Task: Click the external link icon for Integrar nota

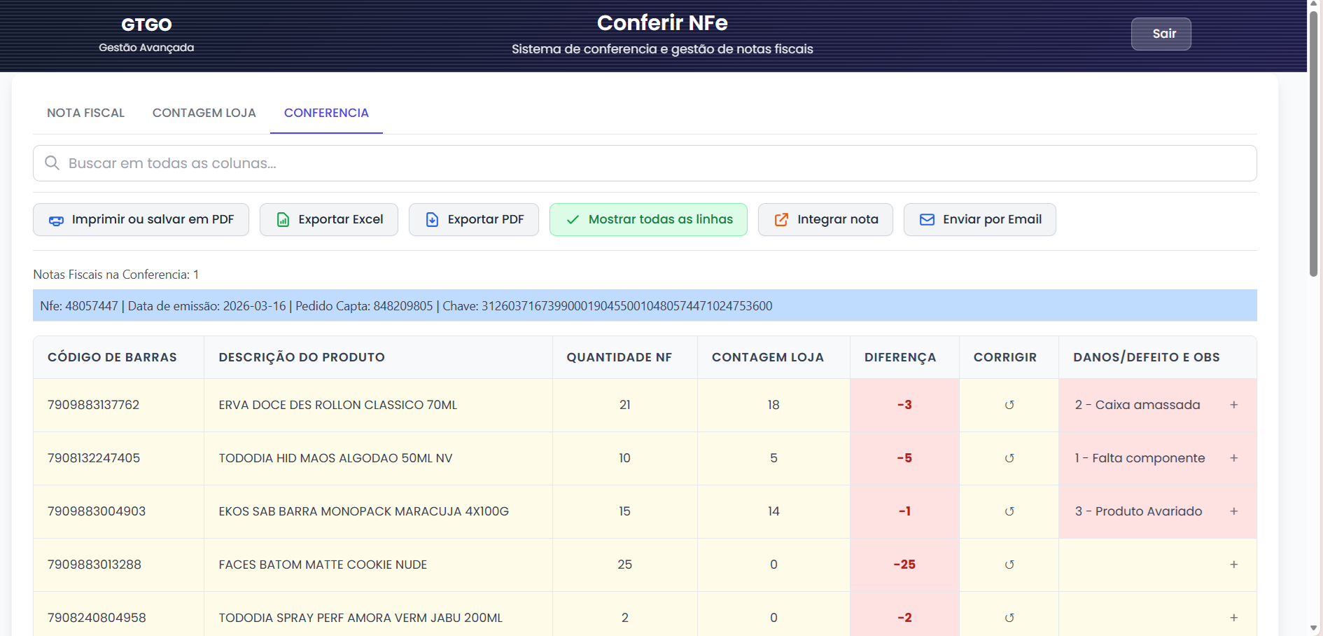Action: pos(781,220)
